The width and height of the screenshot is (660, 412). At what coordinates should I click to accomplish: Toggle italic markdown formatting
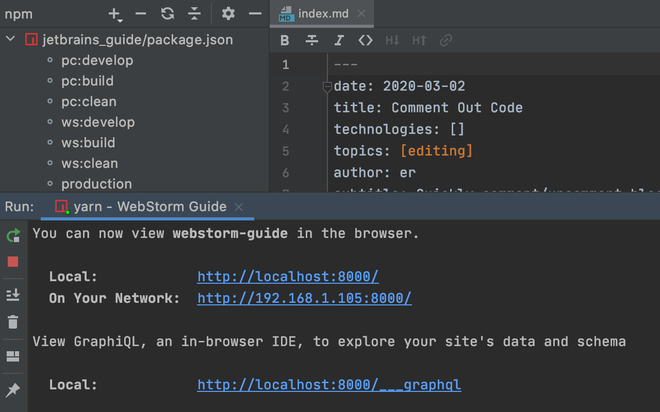tap(339, 40)
